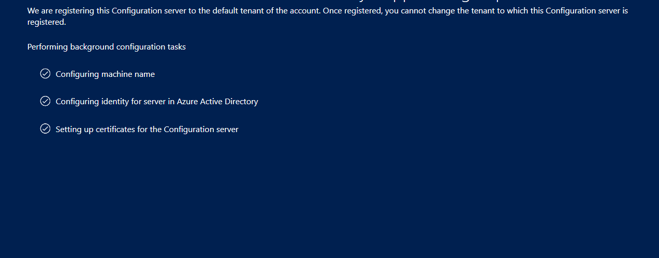
Task: Click the Performing background configuration tasks label
Action: [x=107, y=47]
